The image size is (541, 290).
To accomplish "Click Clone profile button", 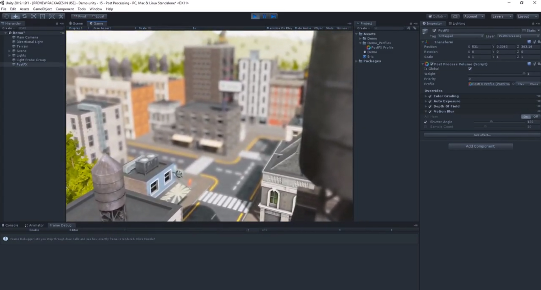I will click(x=534, y=84).
